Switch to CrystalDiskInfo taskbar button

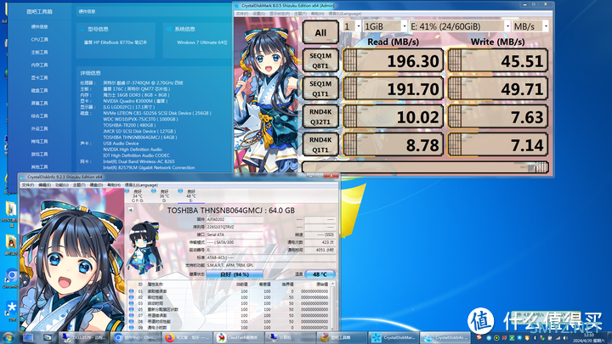[x=446, y=337]
